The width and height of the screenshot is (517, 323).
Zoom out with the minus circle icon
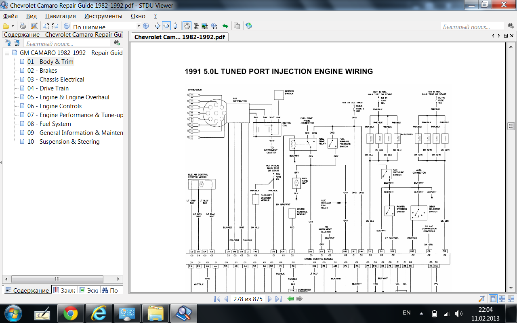click(x=67, y=26)
